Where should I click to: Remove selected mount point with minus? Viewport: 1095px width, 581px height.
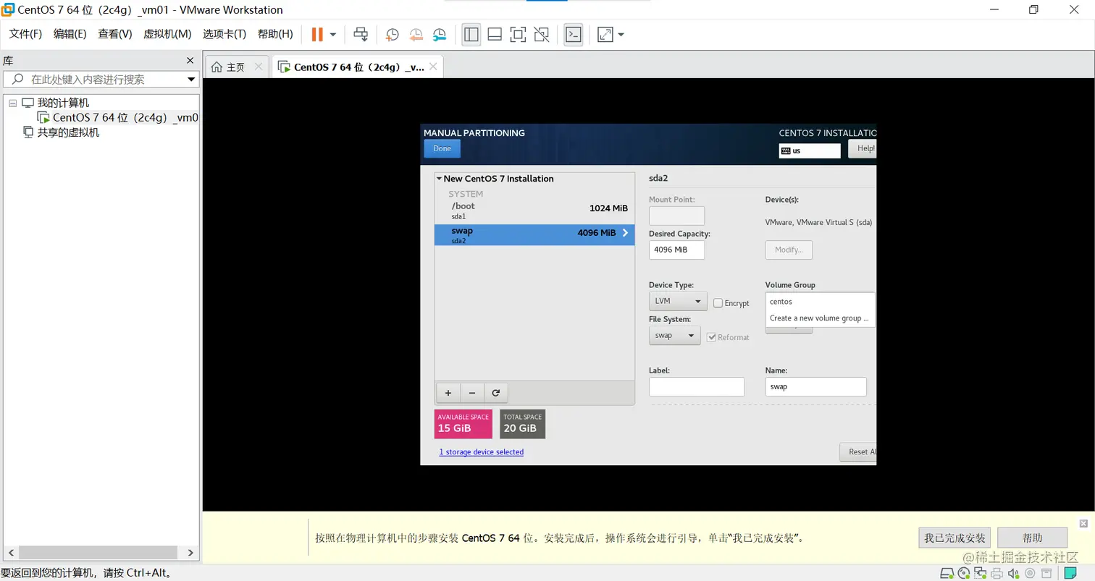tap(472, 393)
